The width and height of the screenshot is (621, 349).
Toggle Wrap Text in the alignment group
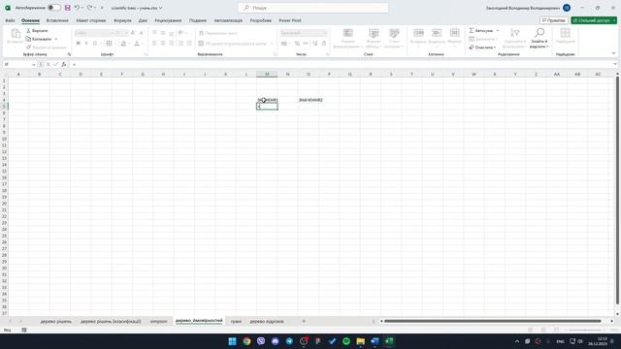click(217, 33)
